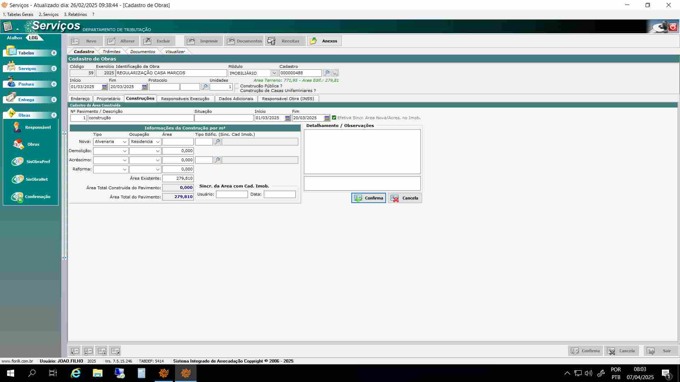This screenshot has width=680, height=382.
Task: Open the Nova Tipo Alvenaria dropdown
Action: 125,142
